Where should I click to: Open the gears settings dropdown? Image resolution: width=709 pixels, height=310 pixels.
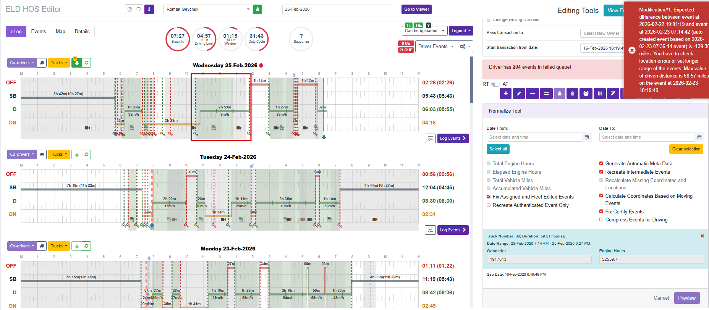(x=465, y=46)
